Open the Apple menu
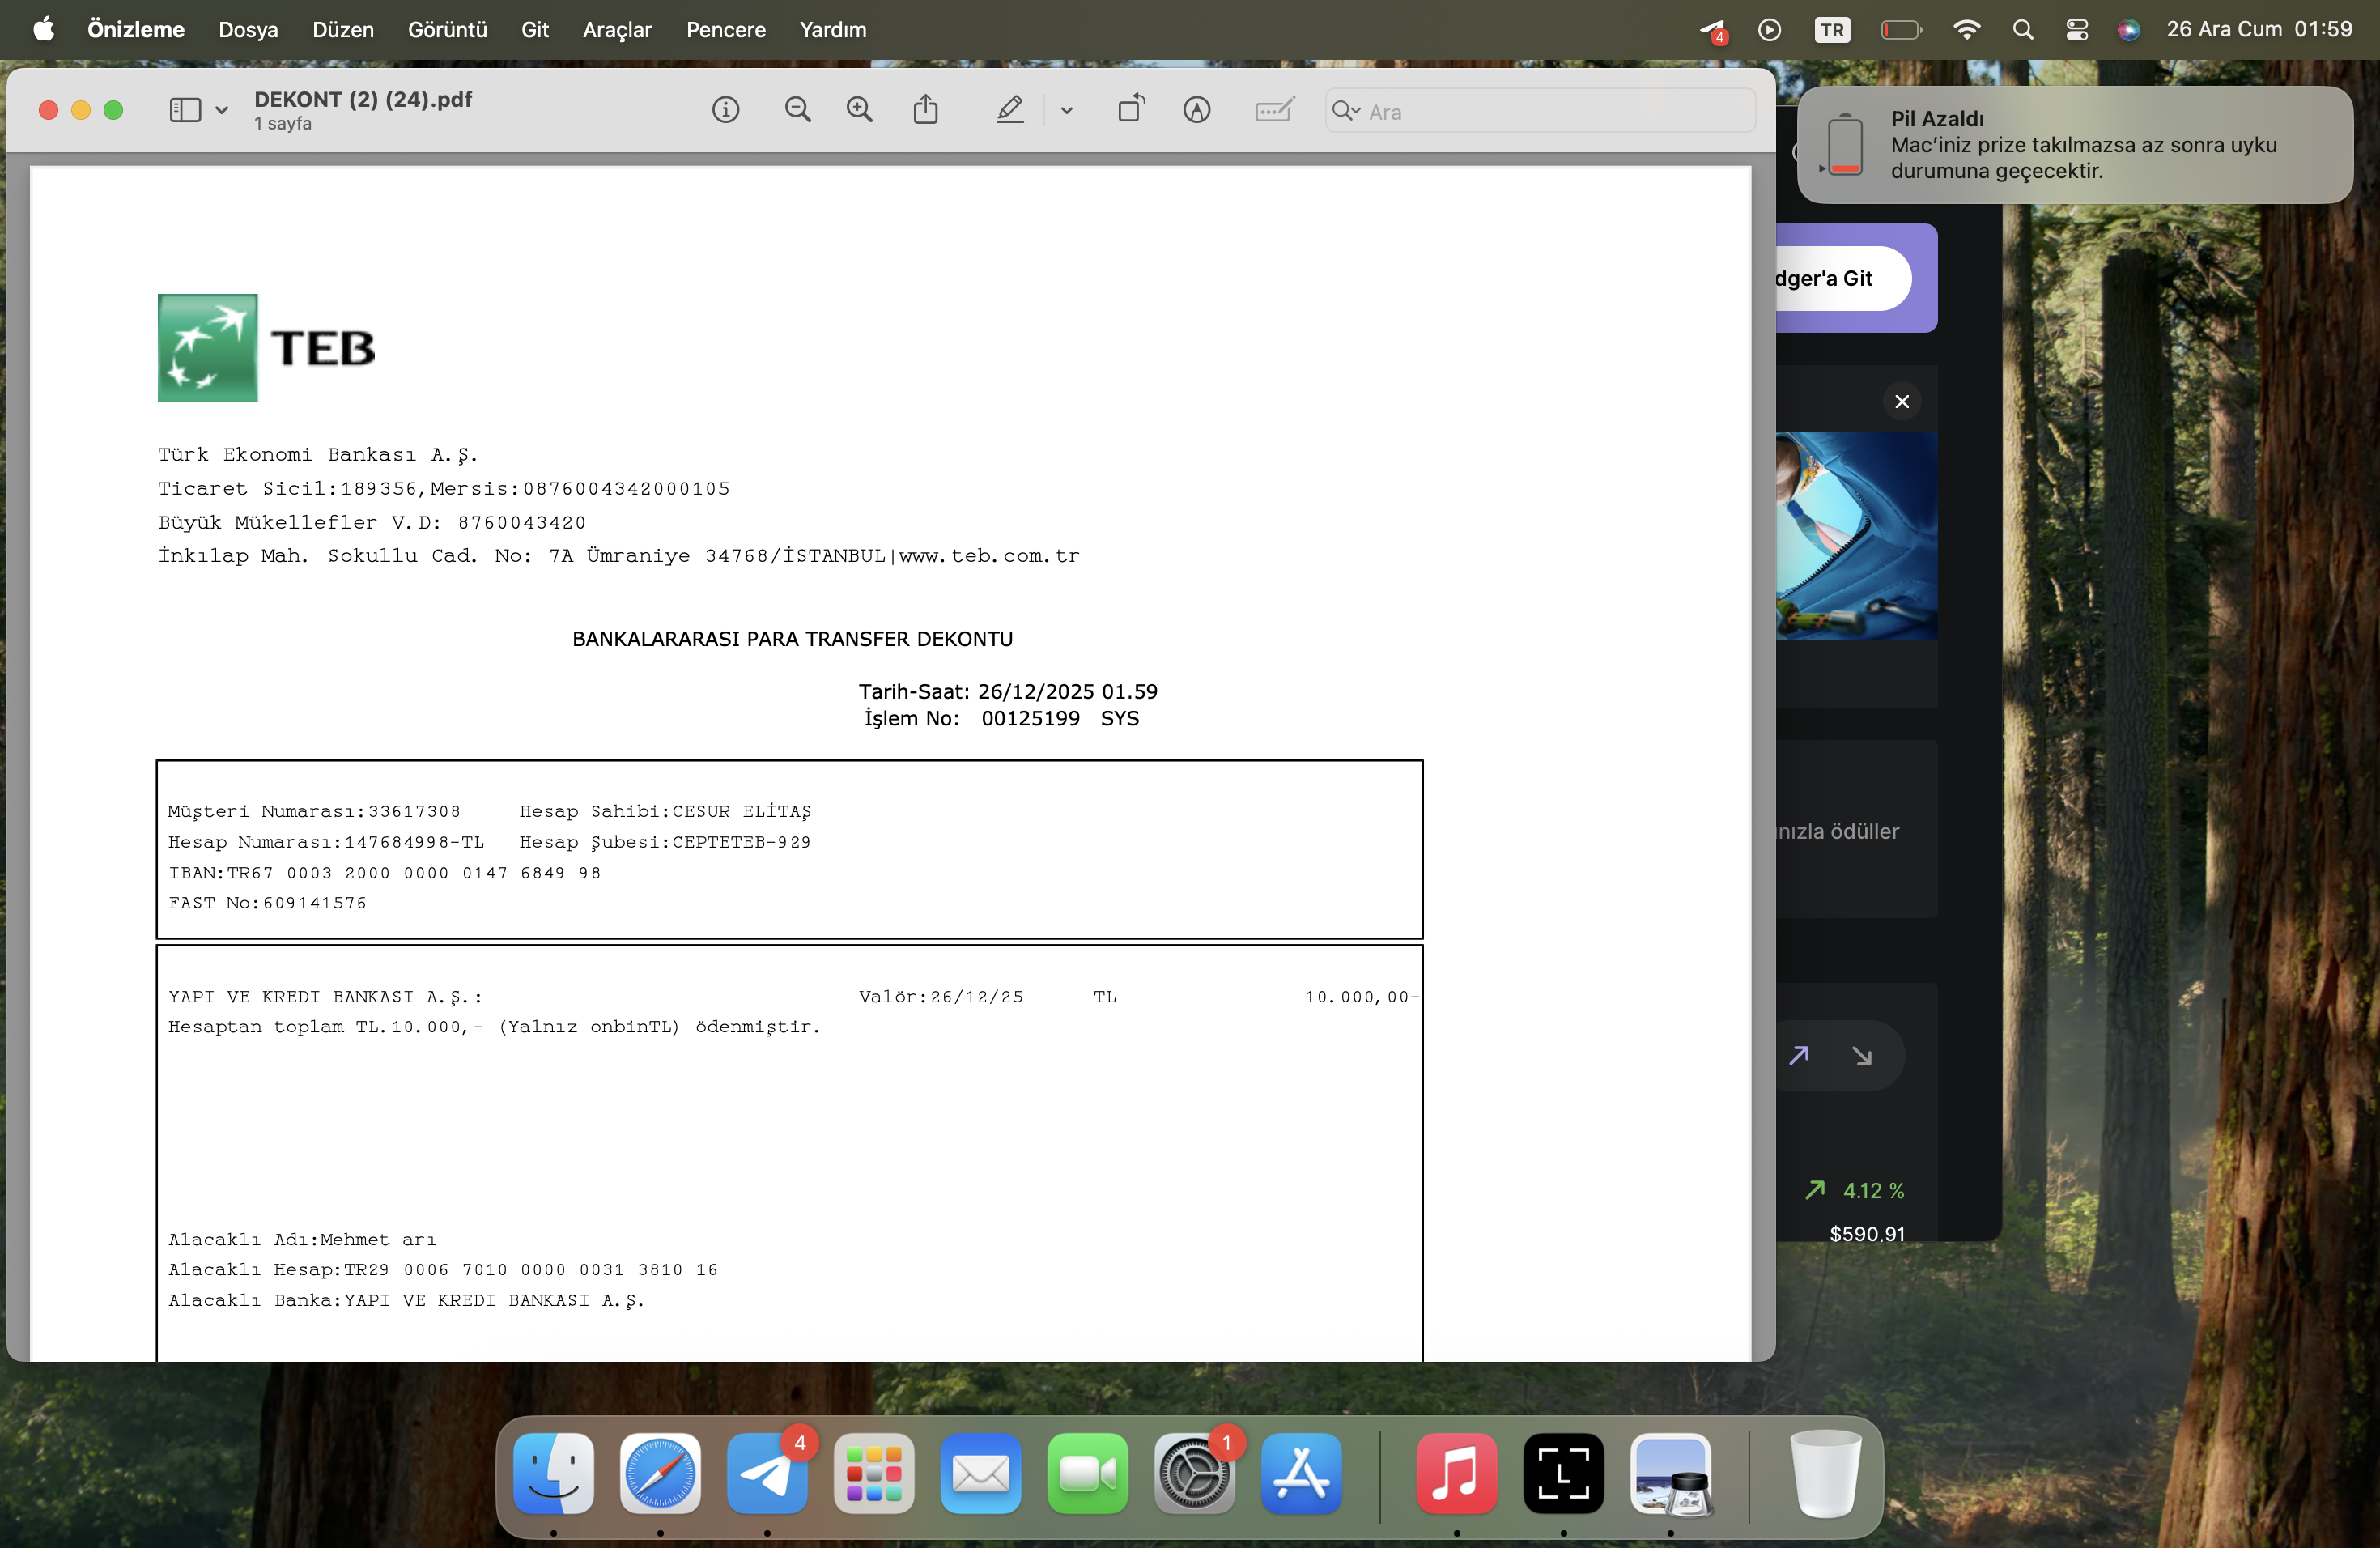This screenshot has height=1548, width=2380. (x=43, y=29)
